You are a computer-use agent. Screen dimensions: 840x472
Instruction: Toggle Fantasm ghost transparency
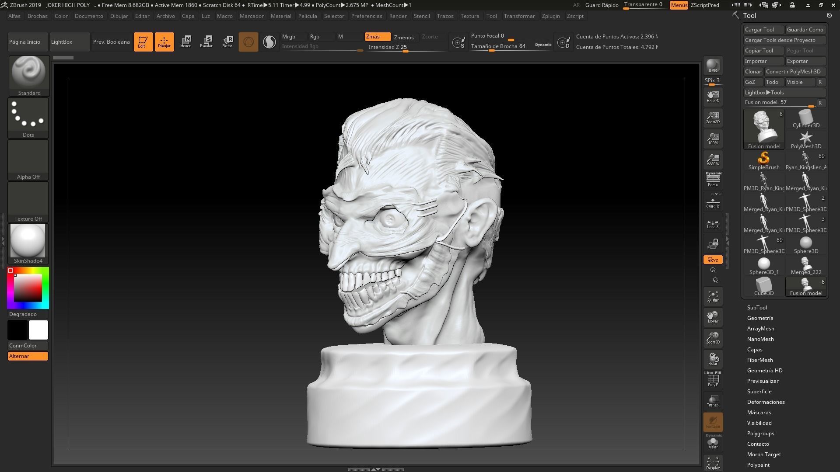pos(713,422)
